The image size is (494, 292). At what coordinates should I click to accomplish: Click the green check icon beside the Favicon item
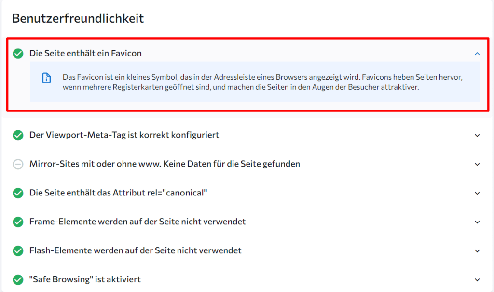coord(18,53)
